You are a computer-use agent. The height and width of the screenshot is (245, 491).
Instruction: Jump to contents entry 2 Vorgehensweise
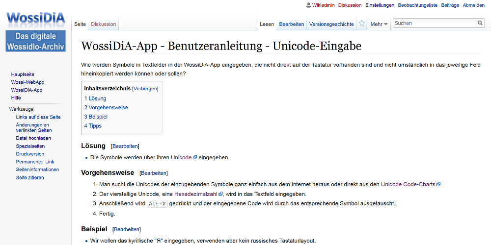[x=106, y=107]
